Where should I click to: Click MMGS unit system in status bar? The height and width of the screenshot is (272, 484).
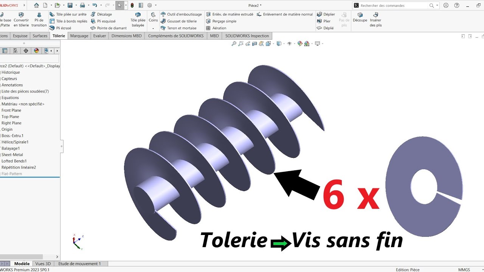(x=464, y=270)
